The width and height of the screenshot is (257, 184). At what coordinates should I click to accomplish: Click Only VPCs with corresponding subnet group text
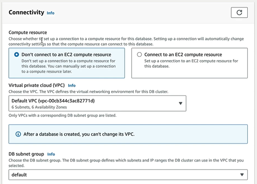(x=63, y=116)
